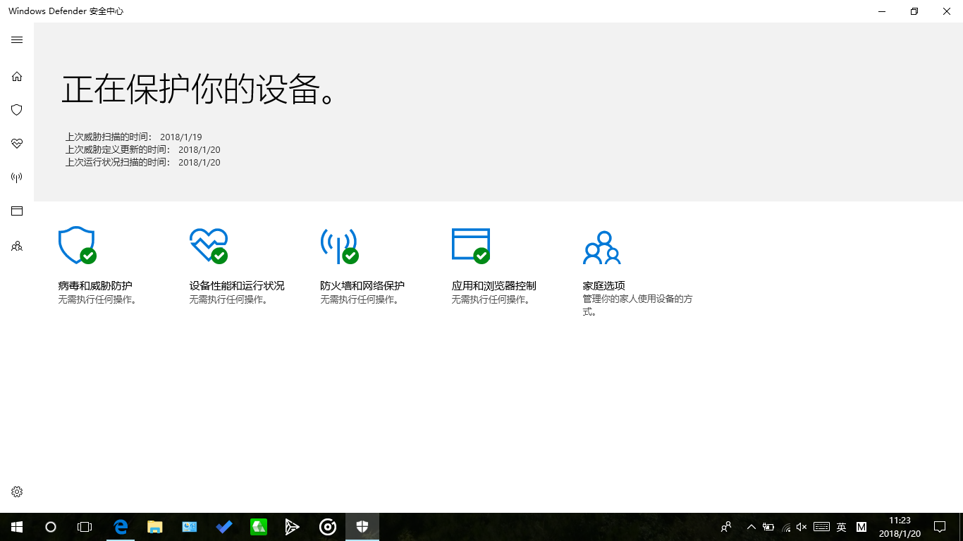Show hidden system tray icons
The height and width of the screenshot is (541, 963).
pyautogui.click(x=751, y=527)
